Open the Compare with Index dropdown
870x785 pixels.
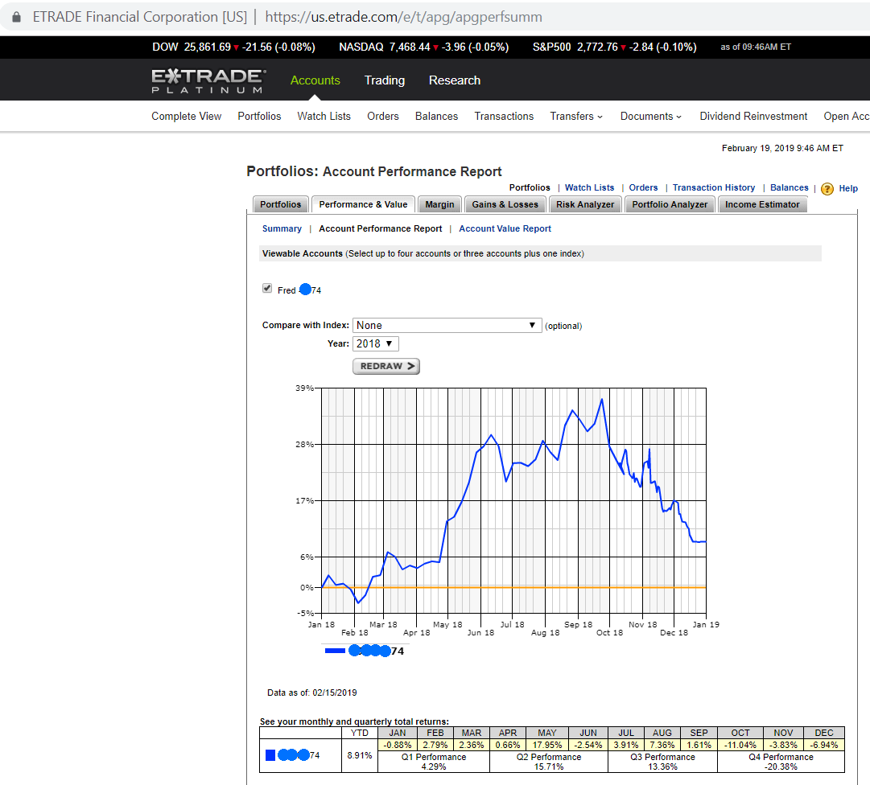pos(447,325)
